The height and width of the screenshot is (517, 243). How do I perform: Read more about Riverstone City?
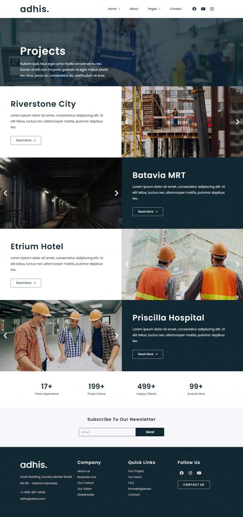[x=26, y=140]
